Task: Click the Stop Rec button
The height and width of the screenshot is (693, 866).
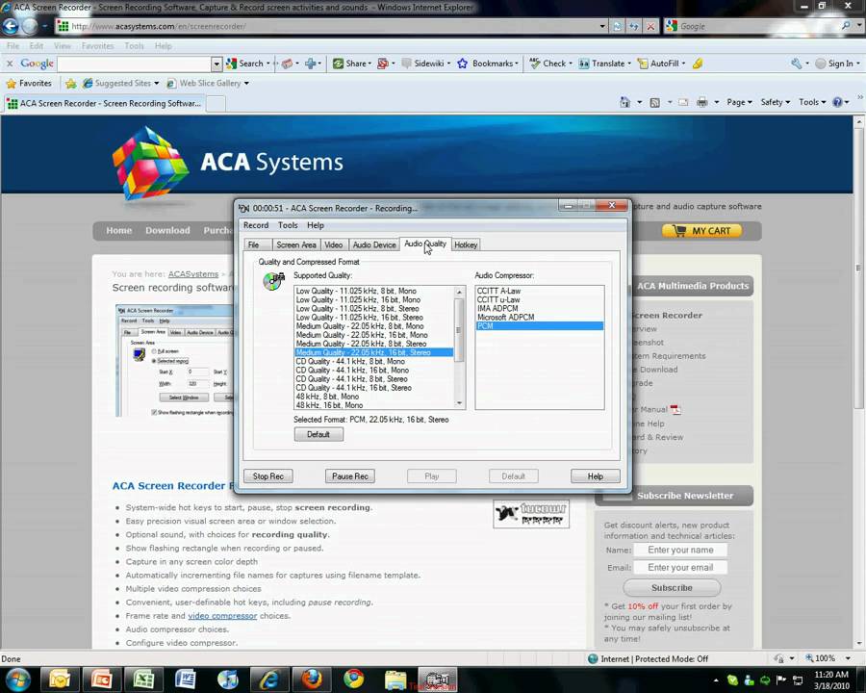Action: [x=267, y=476]
